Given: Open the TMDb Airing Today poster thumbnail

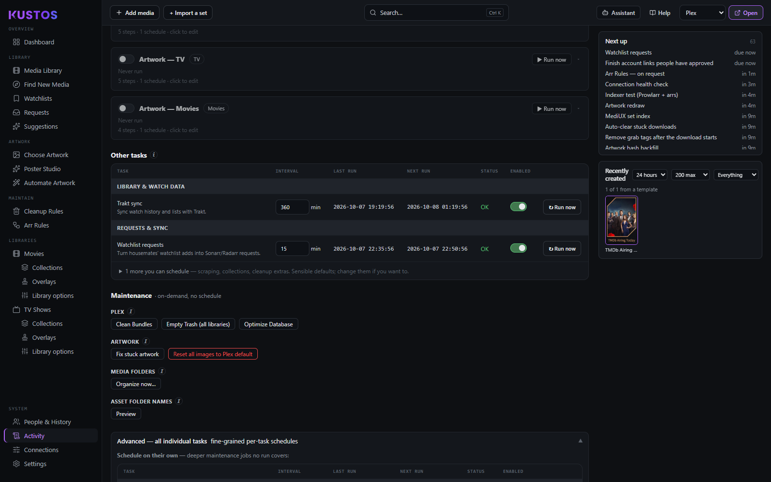Looking at the screenshot, I should click(622, 220).
